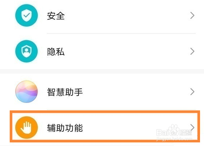Click the gray section divider band
This screenshot has height=146, width=204.
coord(102,71)
